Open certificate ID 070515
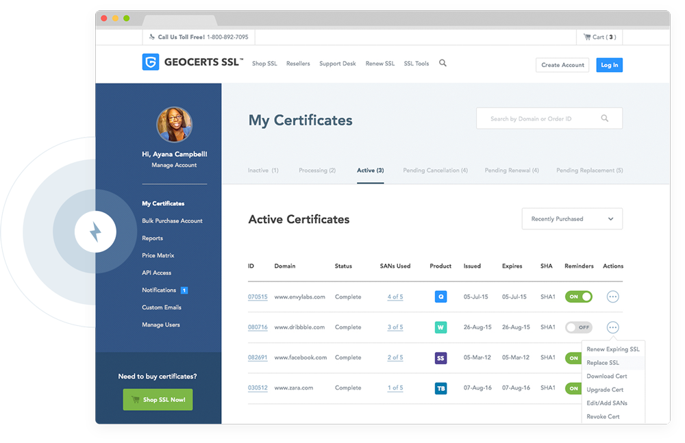Screen dimensions: 685x443 coord(258,297)
